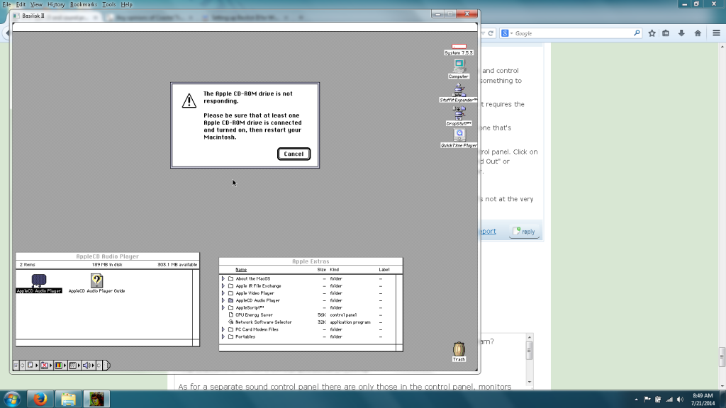The width and height of the screenshot is (726, 408).
Task: Sort Apple Extras list by Name
Action: [241, 270]
